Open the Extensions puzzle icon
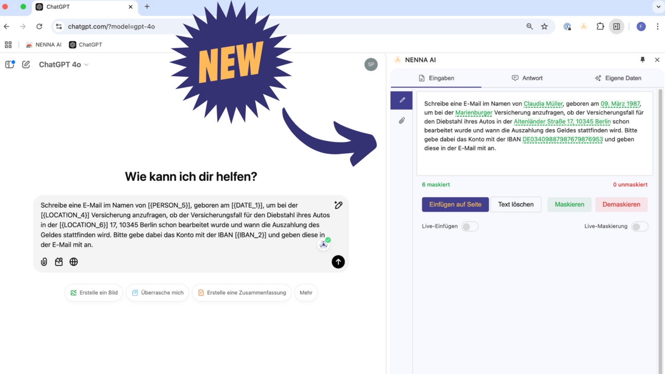Screen dimensions: 665x374 point(600,26)
